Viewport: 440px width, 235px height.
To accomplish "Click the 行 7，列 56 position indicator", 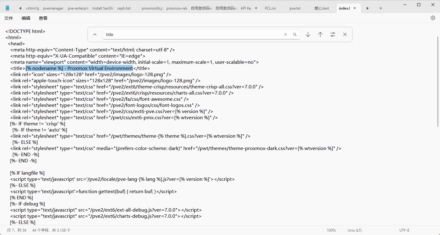I will click(x=17, y=230).
